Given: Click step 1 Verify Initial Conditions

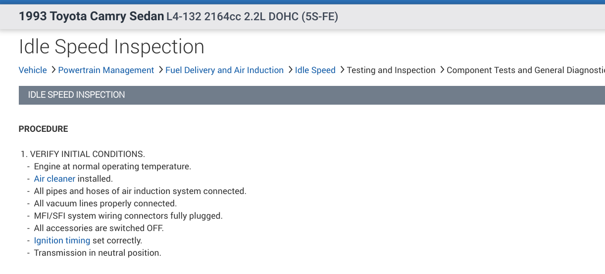Looking at the screenshot, I should 83,154.
